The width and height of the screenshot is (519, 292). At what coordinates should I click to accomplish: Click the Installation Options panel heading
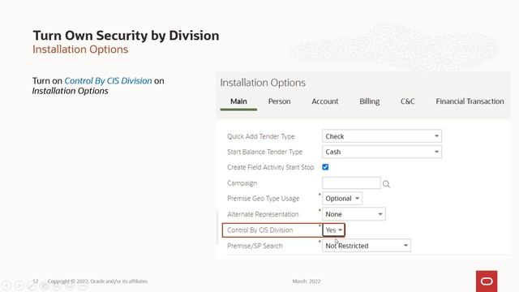(x=263, y=83)
